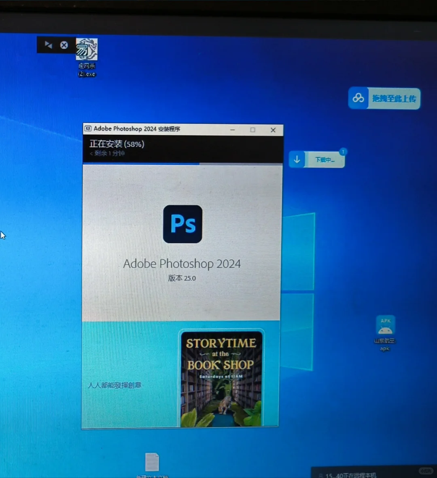
Task: Close the Photoshop 2024 installer window
Action: [x=273, y=130]
